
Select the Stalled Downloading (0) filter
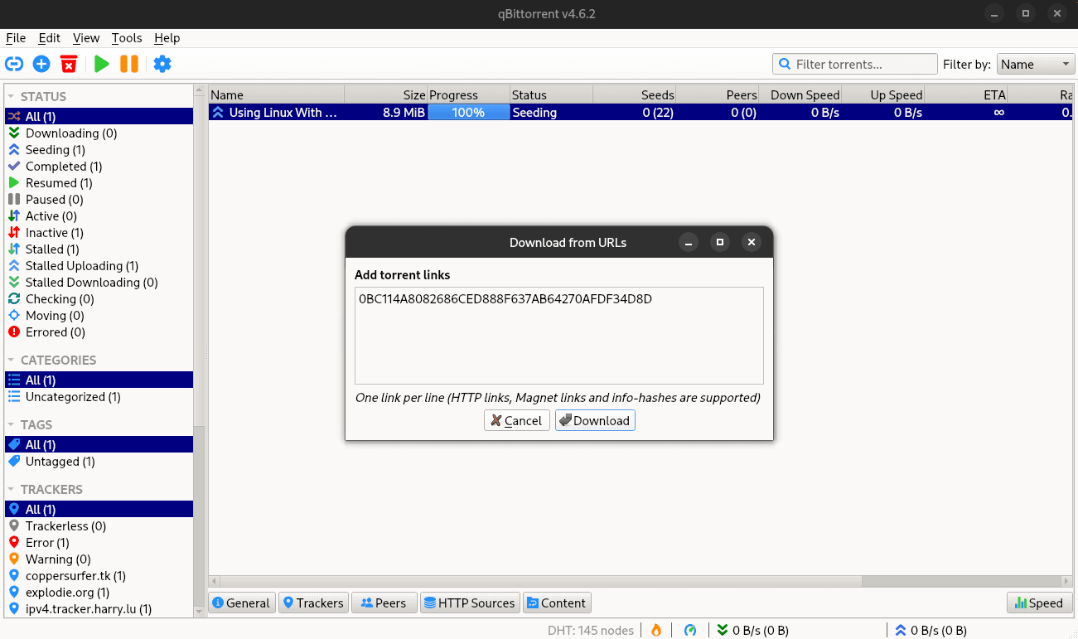pos(99,283)
